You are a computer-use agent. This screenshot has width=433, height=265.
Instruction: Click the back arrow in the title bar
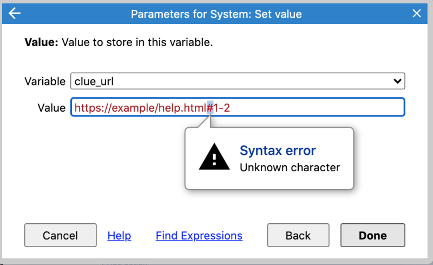coord(15,14)
